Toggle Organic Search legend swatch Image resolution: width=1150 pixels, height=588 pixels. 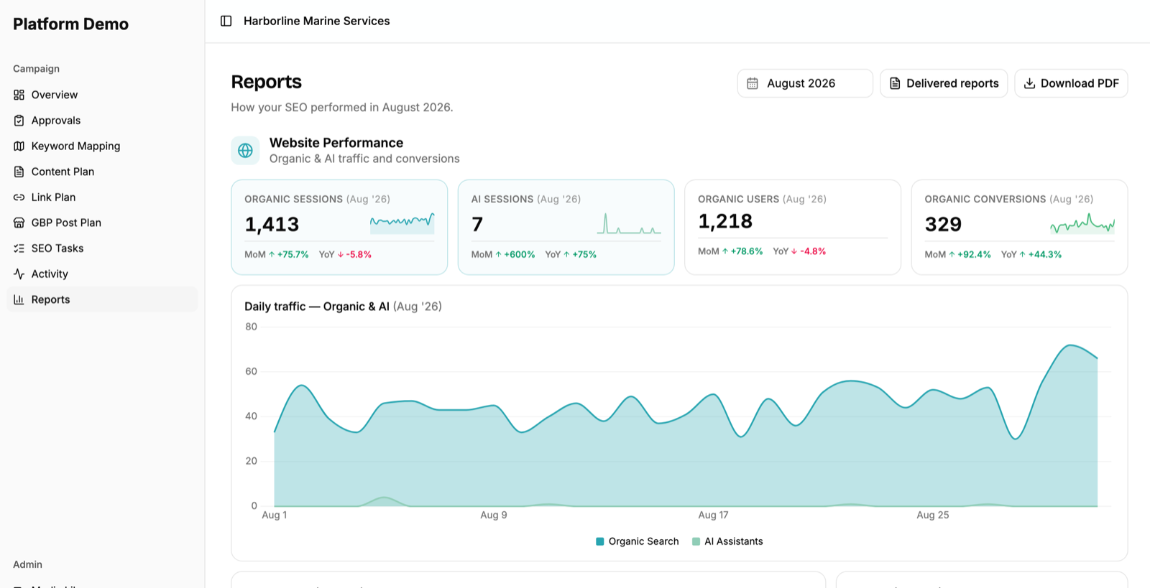[x=600, y=541]
